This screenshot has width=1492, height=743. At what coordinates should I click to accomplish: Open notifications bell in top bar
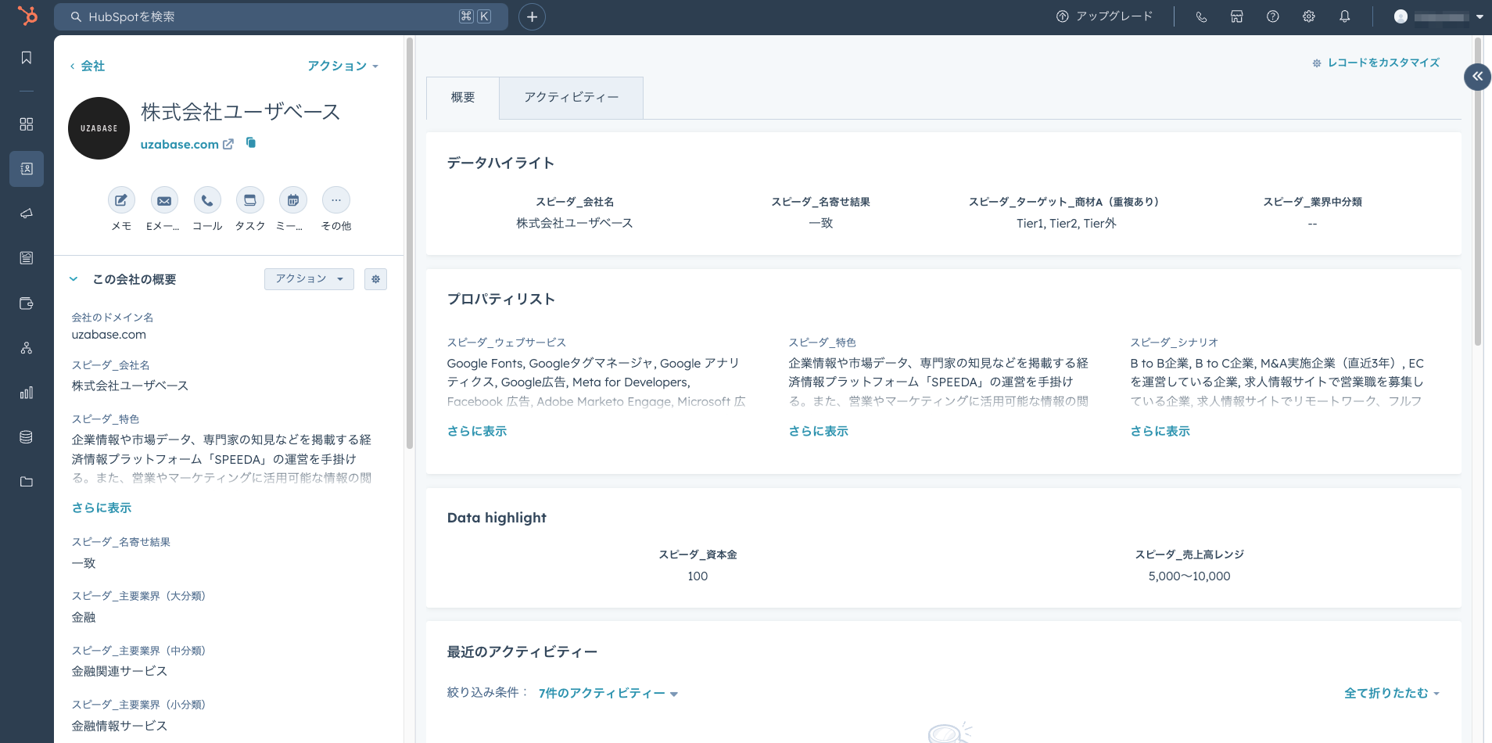coord(1344,16)
